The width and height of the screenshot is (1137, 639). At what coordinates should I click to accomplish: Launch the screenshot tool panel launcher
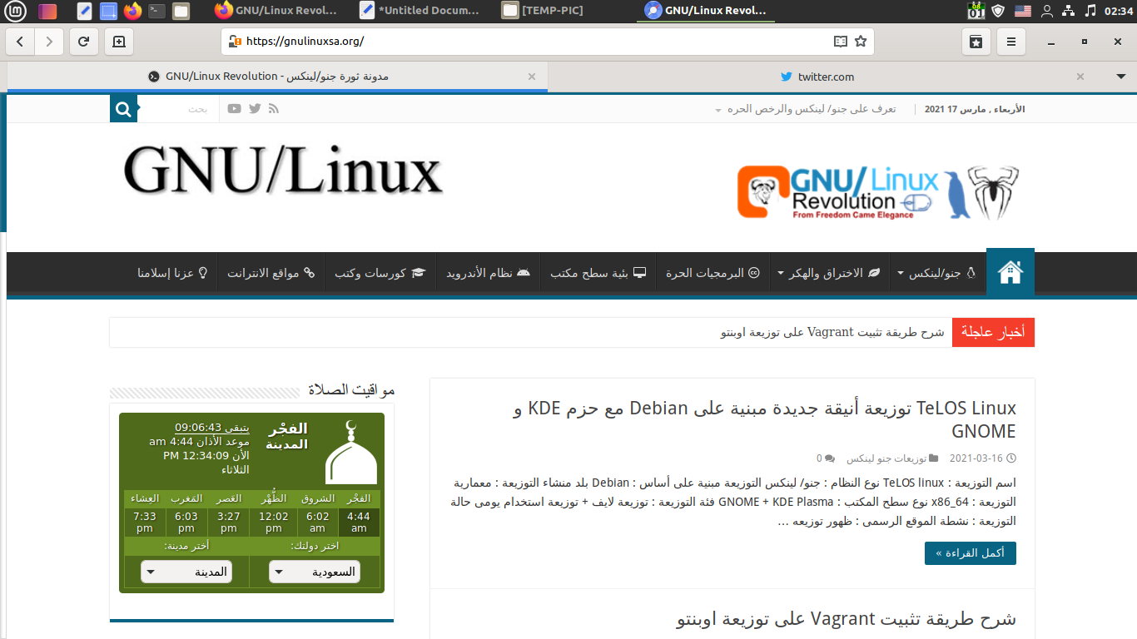pos(108,11)
